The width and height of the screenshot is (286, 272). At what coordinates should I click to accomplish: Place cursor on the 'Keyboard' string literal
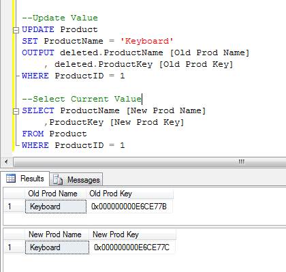coord(146,41)
